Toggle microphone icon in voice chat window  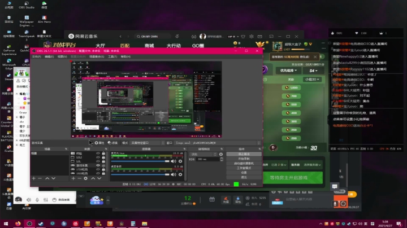pos(37,200)
